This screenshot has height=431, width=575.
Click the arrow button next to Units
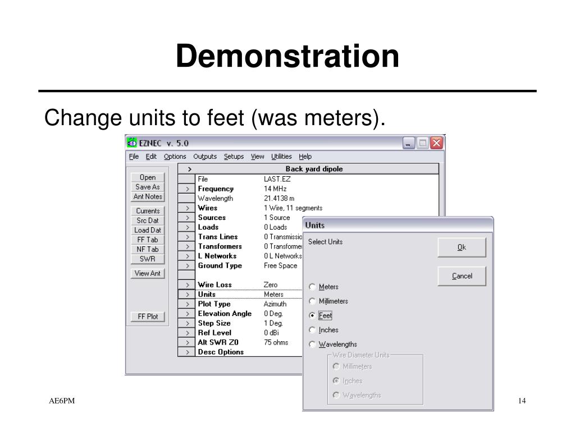(186, 294)
